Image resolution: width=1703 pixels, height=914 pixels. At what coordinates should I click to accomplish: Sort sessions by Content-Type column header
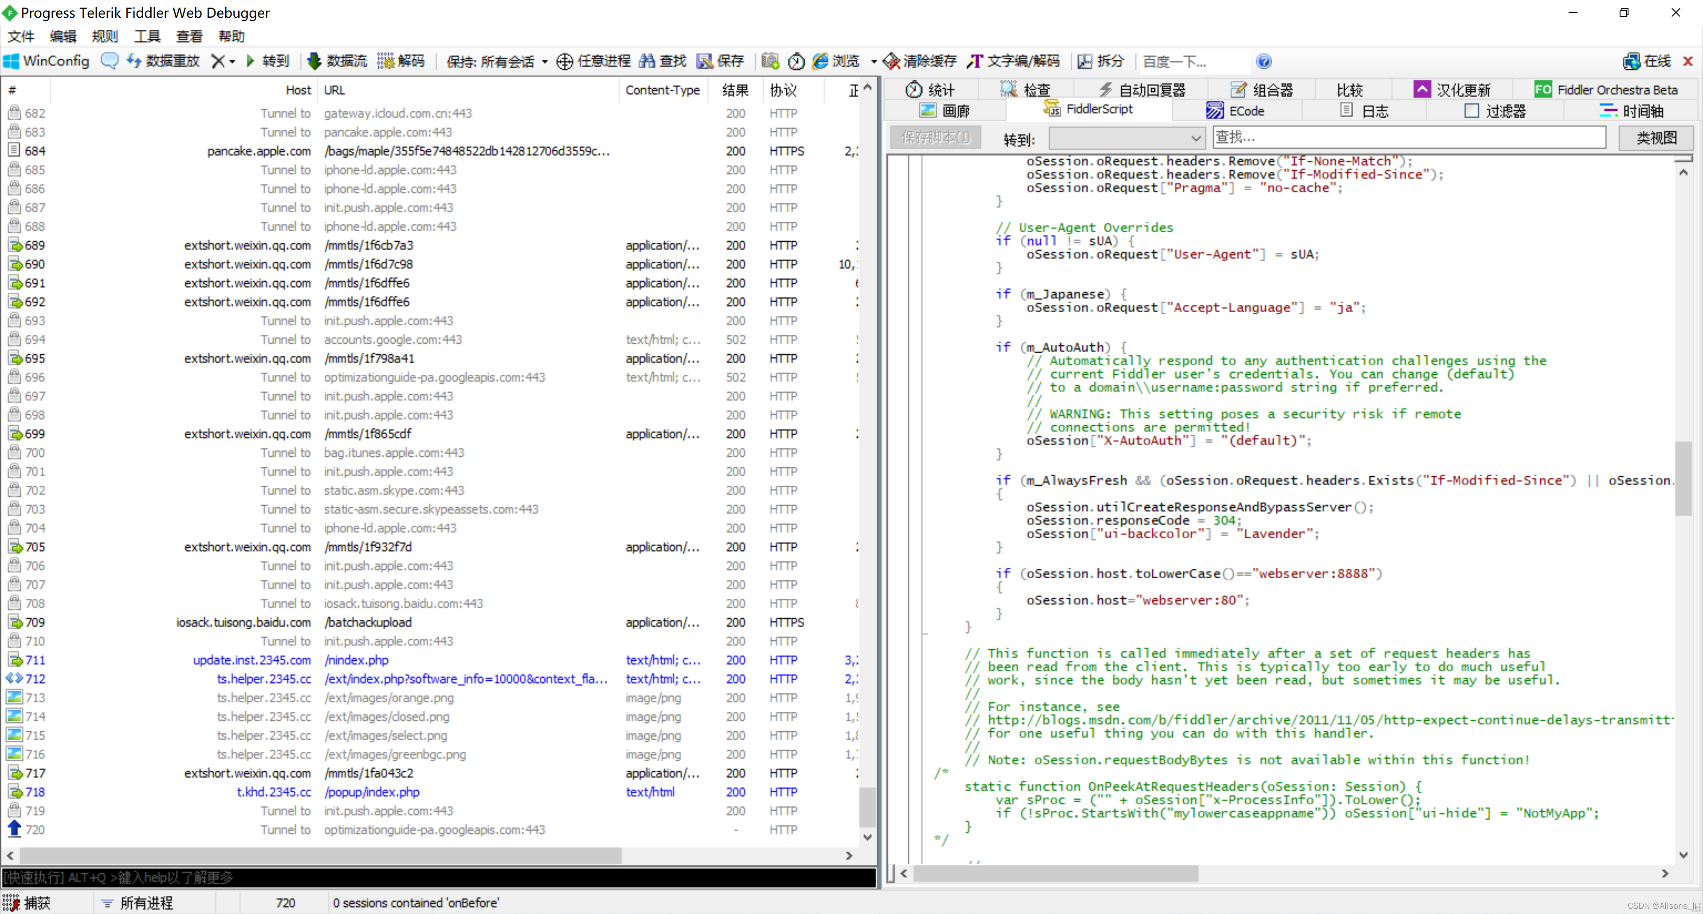pyautogui.click(x=663, y=90)
